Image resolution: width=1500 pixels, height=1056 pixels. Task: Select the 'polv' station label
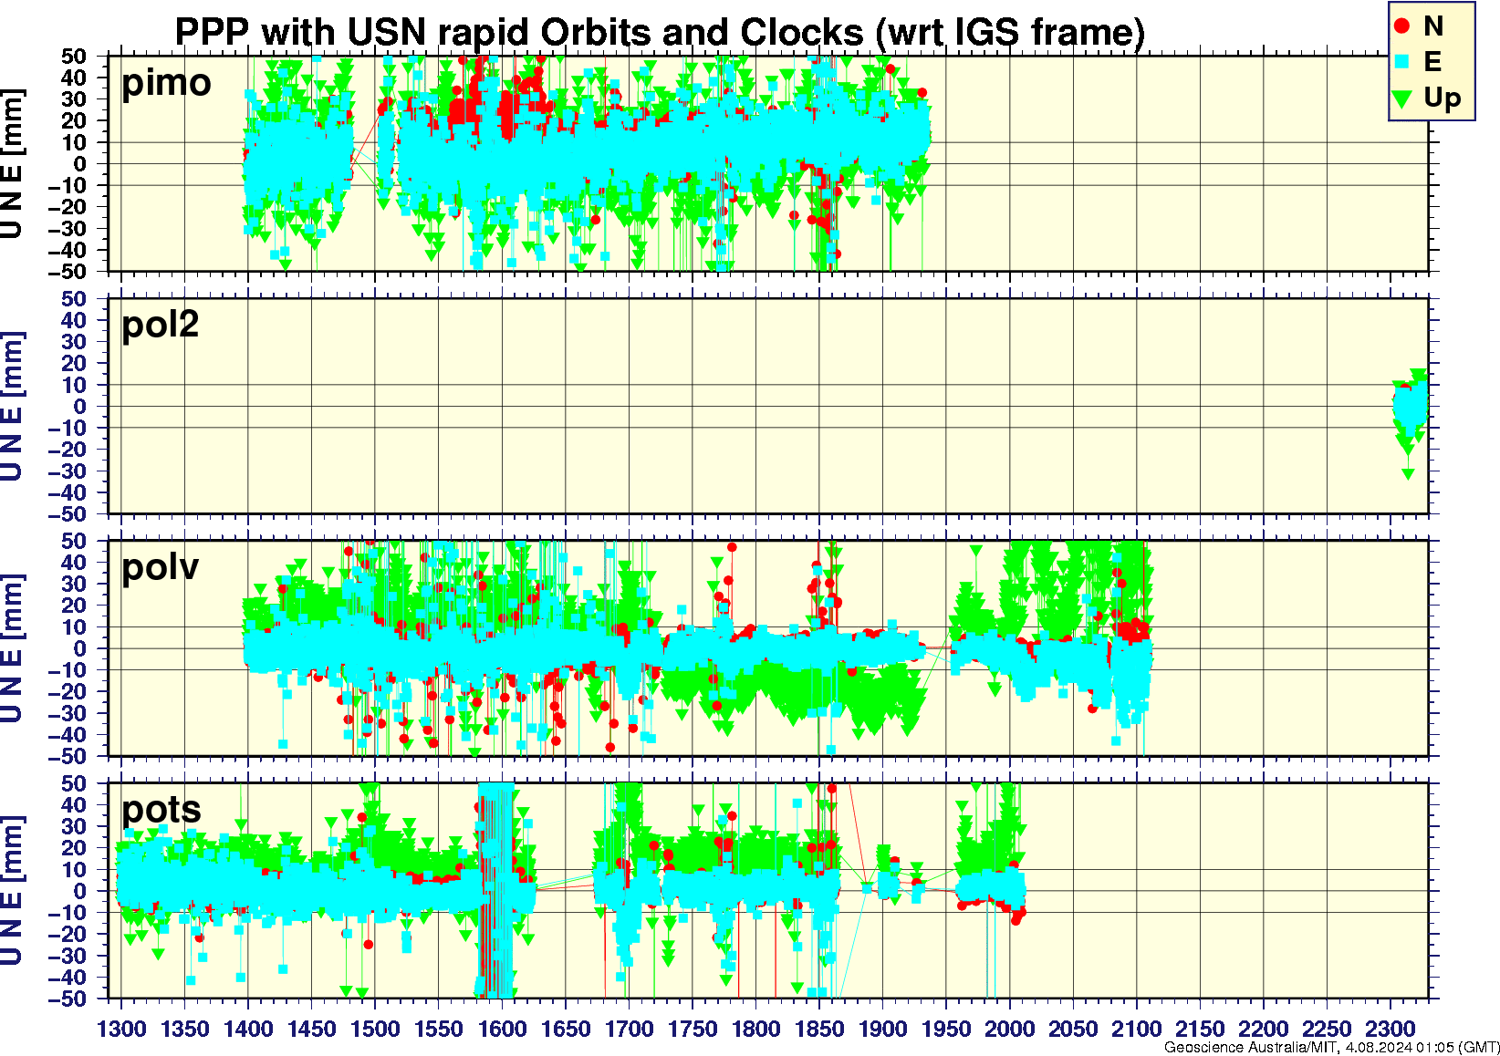(161, 567)
